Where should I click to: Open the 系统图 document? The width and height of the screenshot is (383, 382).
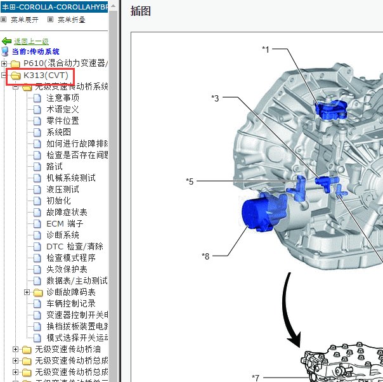58,132
